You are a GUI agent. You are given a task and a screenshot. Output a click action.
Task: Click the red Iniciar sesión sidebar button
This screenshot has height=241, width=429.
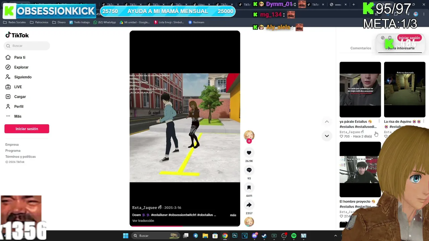(27, 129)
